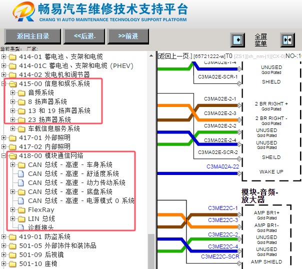Click the 模块-音频-放大器 module title
The image size is (302, 269).
pyautogui.click(x=259, y=196)
